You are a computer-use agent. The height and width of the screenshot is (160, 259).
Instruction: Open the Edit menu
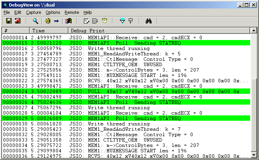[x=18, y=12]
